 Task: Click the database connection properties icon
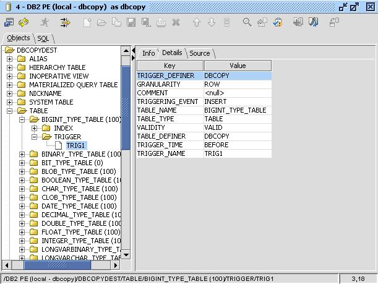(x=9, y=22)
